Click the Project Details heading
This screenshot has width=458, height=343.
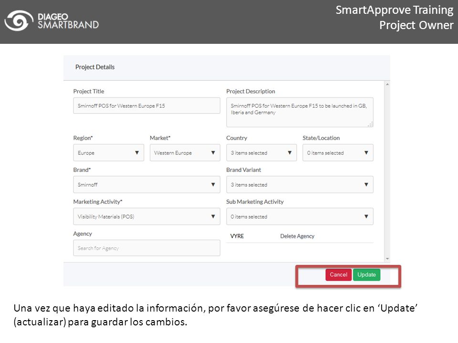coord(95,67)
